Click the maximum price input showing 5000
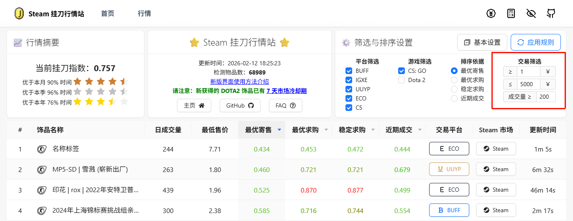573x221 pixels. coord(528,84)
